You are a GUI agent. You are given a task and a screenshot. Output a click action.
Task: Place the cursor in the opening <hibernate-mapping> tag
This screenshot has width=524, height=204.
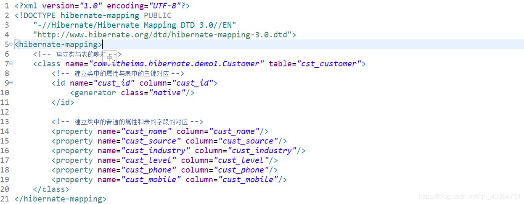tap(58, 44)
